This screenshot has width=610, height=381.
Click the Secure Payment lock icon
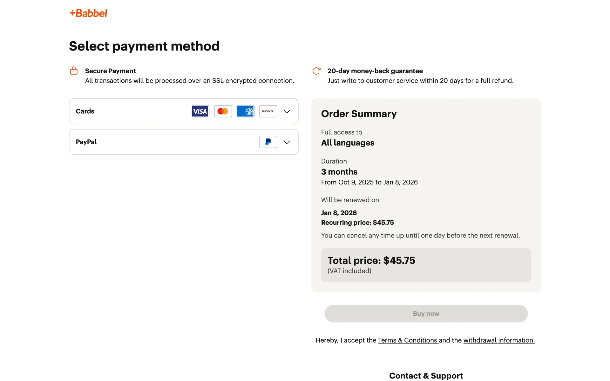pos(74,71)
